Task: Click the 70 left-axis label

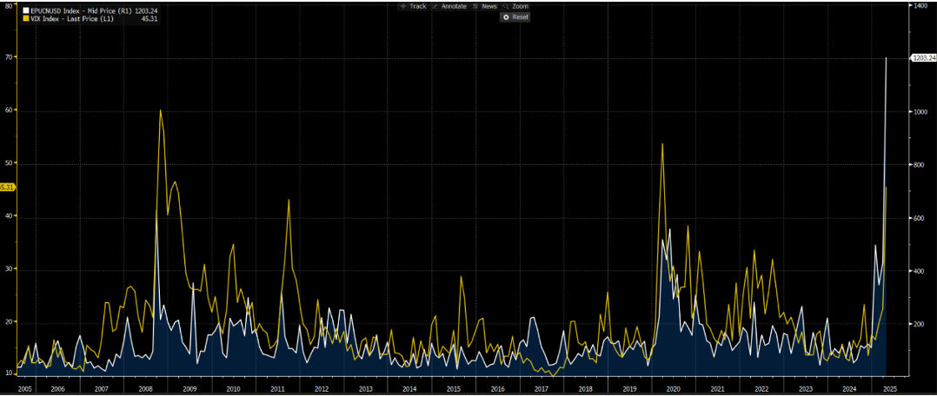Action: (9, 57)
